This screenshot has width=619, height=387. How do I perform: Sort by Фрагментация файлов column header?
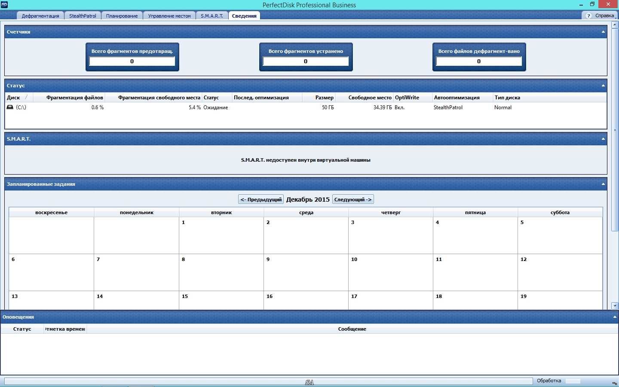(69, 98)
